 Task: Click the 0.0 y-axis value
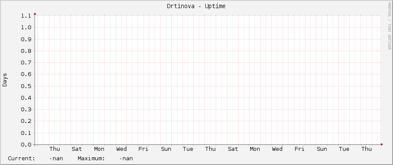pos(26,144)
